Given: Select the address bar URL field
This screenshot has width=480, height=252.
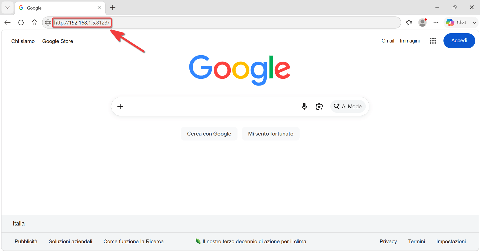Looking at the screenshot, I should pos(221,22).
